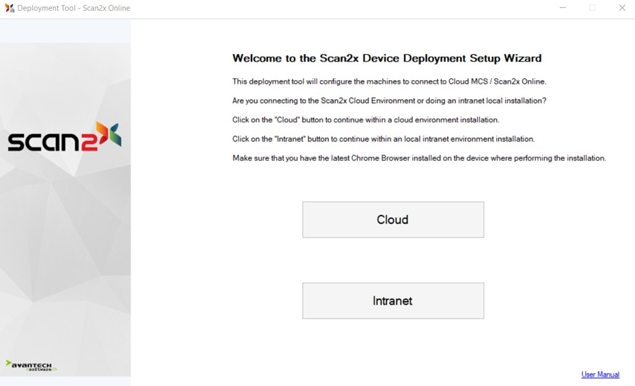Image resolution: width=635 pixels, height=386 pixels.
Task: Choose the Intranet installation button
Action: click(393, 300)
